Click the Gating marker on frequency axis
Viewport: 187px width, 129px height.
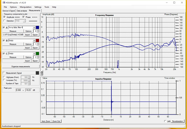(x=118, y=64)
